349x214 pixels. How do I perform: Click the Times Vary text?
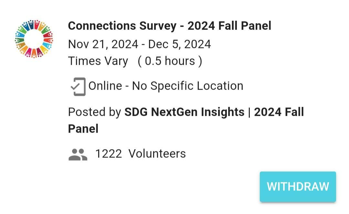coord(98,61)
